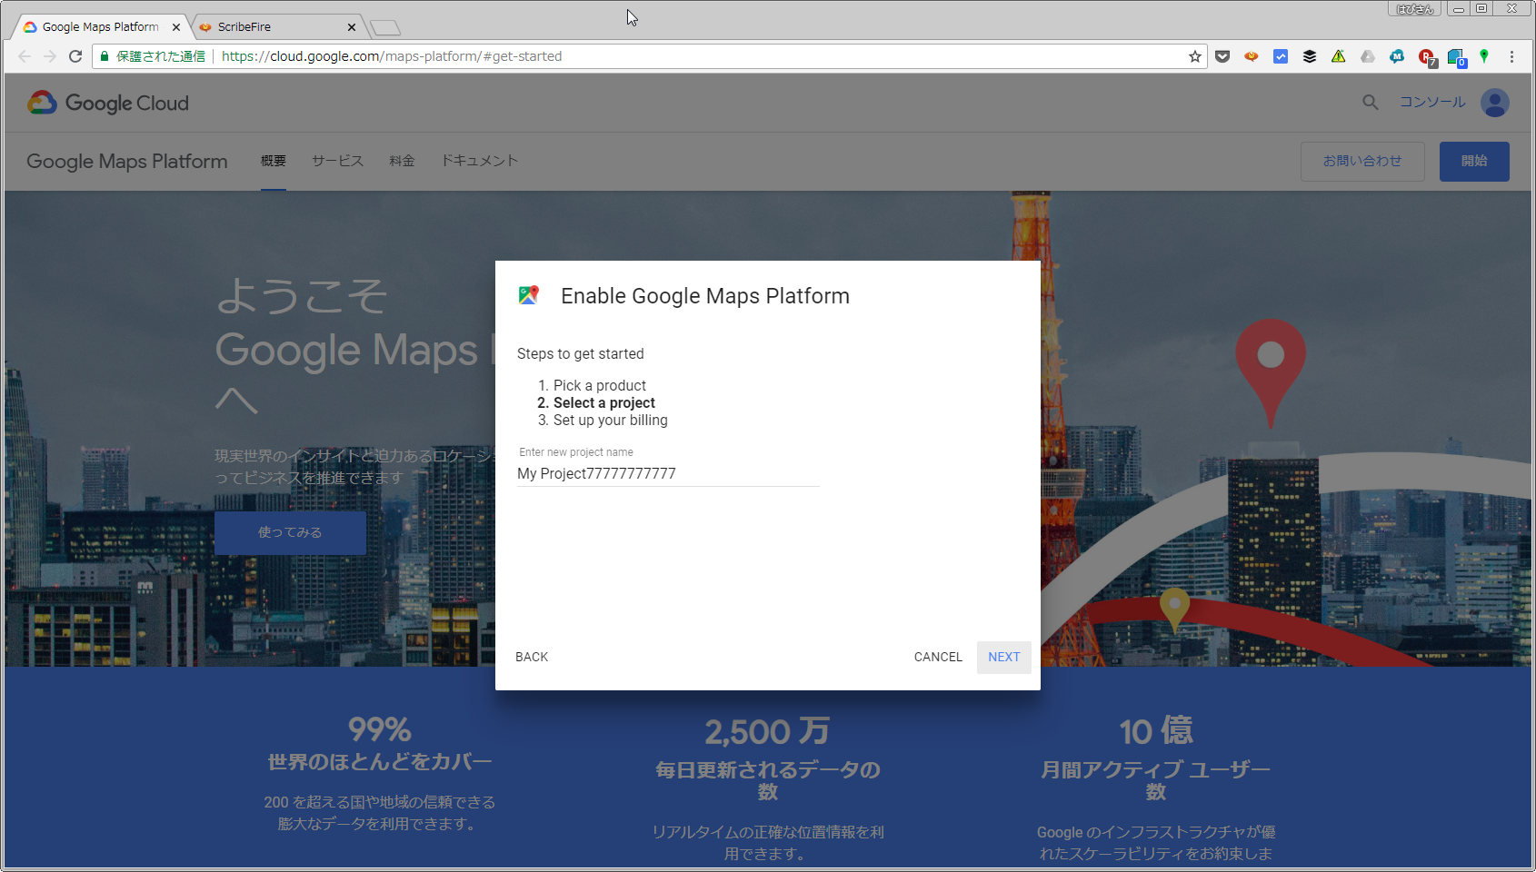Viewport: 1536px width, 872px height.
Task: Click the 使ってみる button
Action: pos(290,532)
